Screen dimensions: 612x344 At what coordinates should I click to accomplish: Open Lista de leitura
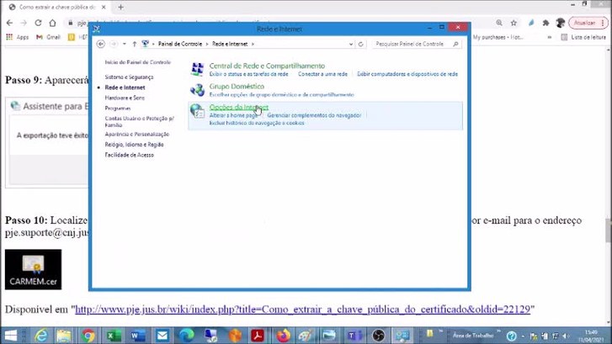(x=583, y=37)
